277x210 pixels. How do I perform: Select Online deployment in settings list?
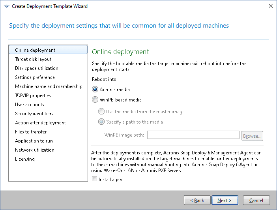48,50
